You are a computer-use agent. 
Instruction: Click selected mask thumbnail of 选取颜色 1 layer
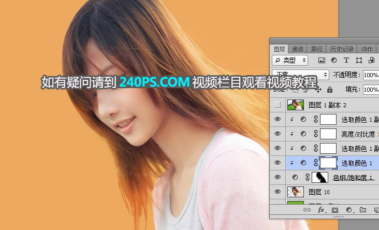(328, 163)
